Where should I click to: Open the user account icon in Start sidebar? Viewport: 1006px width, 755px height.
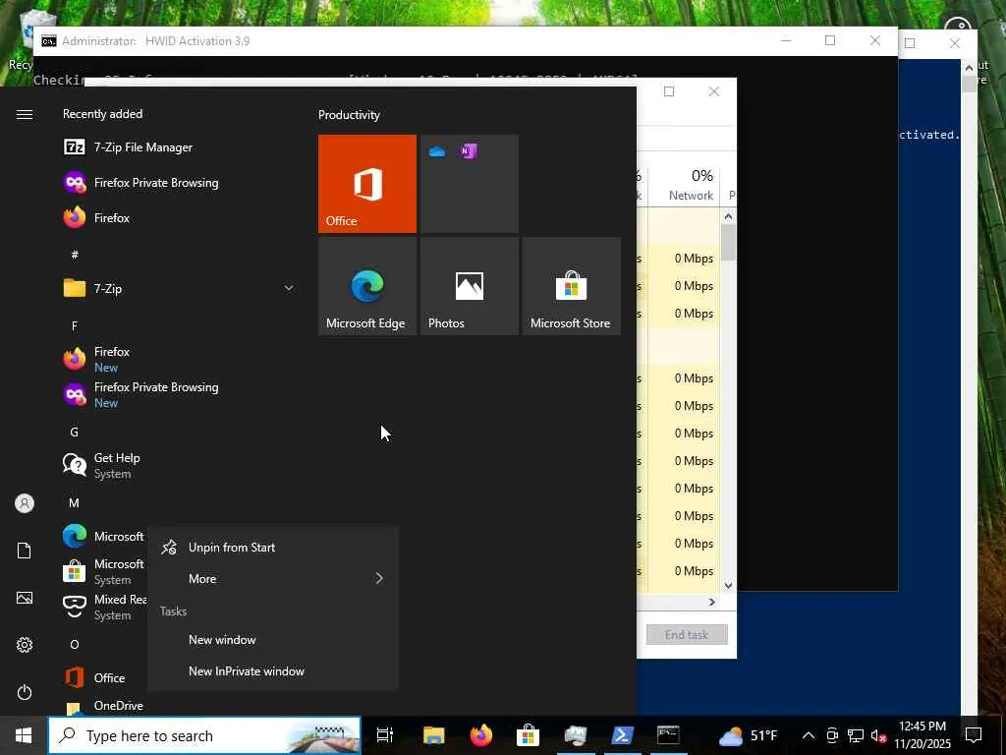coord(25,503)
